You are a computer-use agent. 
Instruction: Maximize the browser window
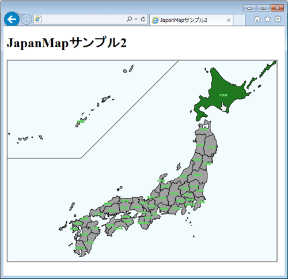(x=263, y=8)
